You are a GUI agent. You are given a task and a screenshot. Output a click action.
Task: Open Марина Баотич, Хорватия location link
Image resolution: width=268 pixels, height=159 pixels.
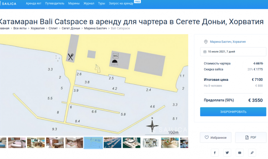tap(228, 42)
